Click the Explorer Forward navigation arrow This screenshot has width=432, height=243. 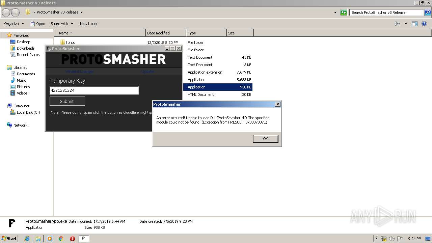pyautogui.click(x=15, y=12)
